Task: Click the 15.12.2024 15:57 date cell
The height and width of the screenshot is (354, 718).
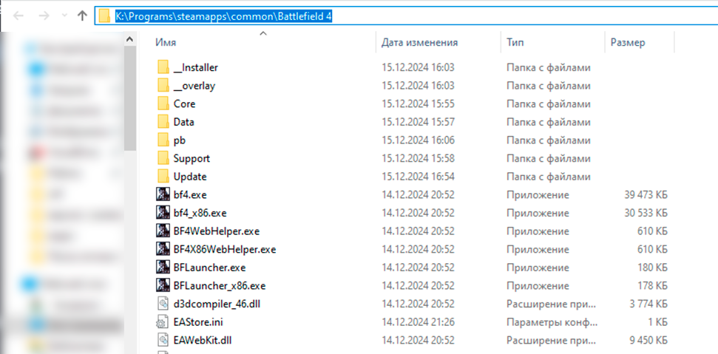Action: click(418, 122)
